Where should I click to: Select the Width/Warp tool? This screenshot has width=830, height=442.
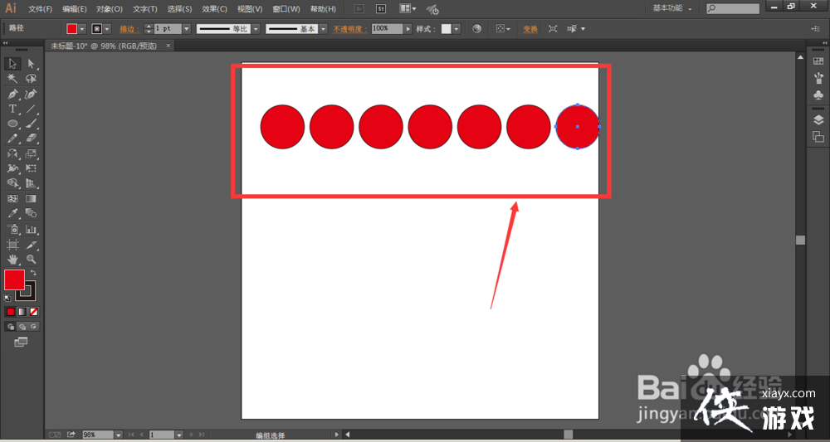[x=12, y=168]
